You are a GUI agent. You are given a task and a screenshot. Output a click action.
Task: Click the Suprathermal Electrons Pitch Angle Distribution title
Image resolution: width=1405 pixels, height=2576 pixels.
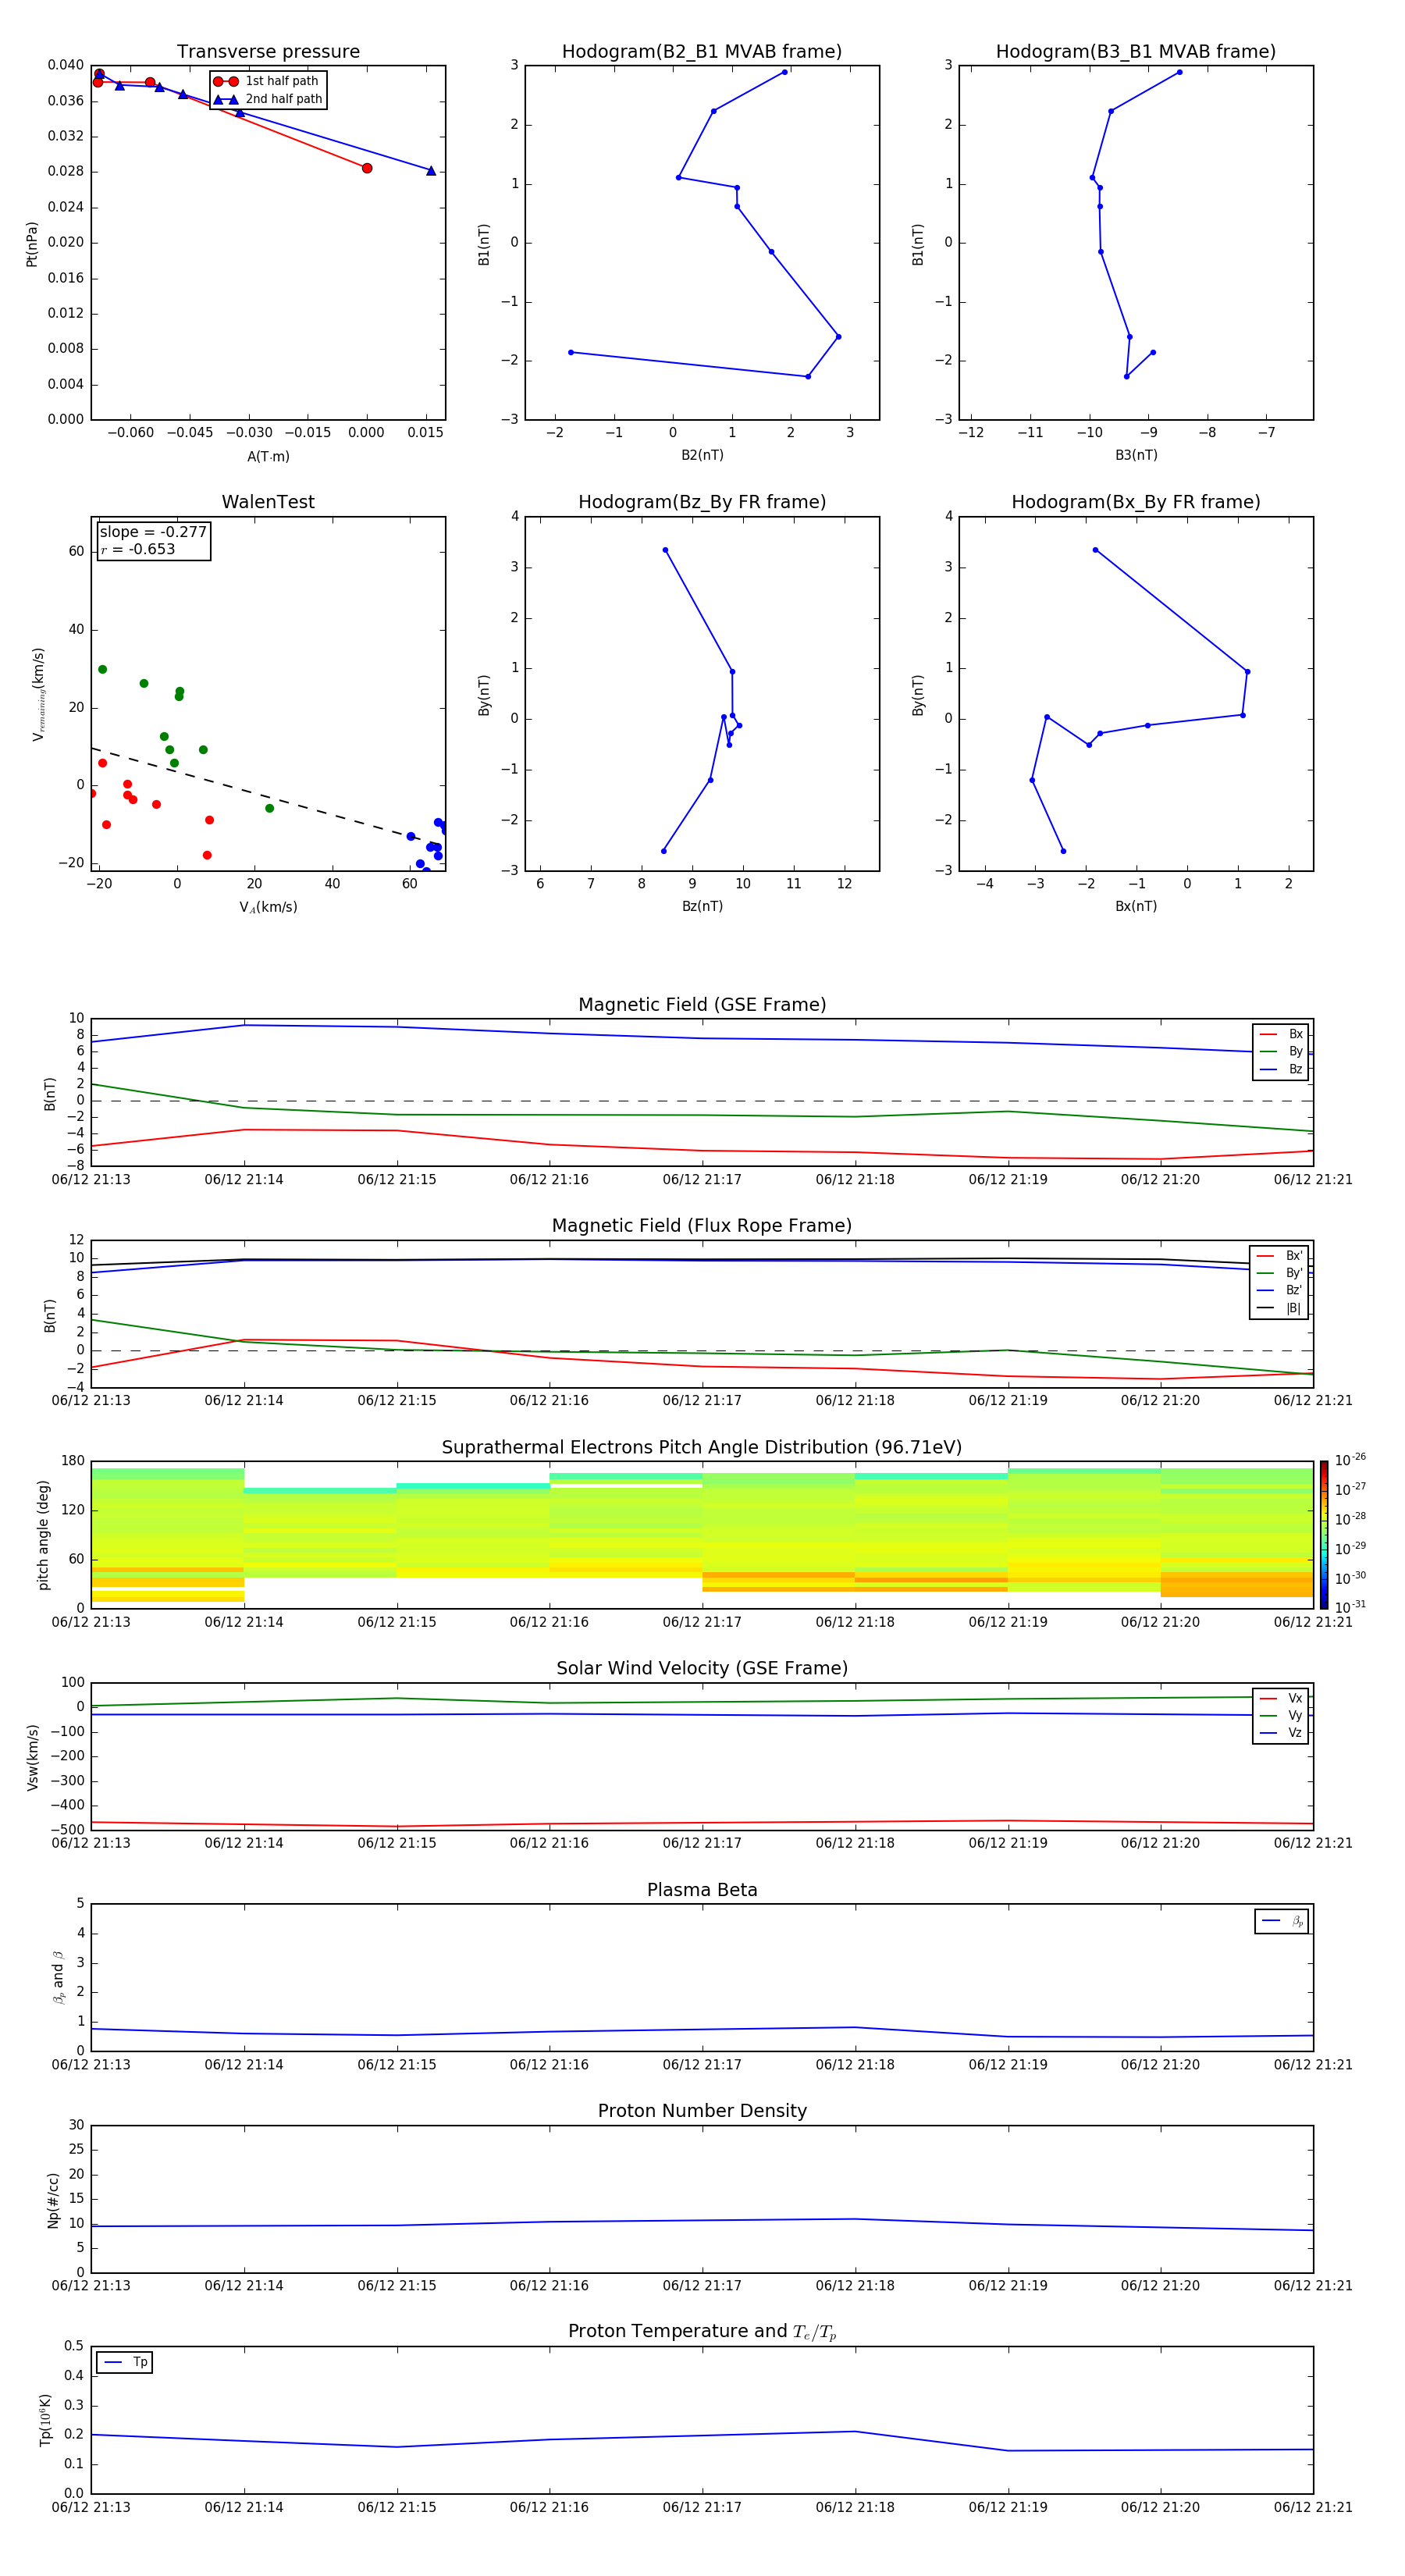pyautogui.click(x=702, y=1448)
